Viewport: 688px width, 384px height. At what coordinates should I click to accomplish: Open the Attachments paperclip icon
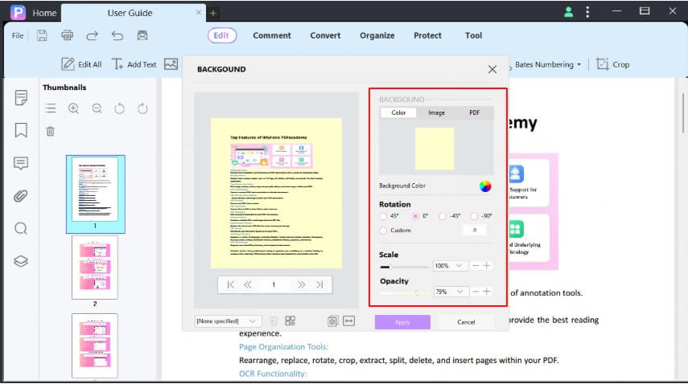(21, 196)
